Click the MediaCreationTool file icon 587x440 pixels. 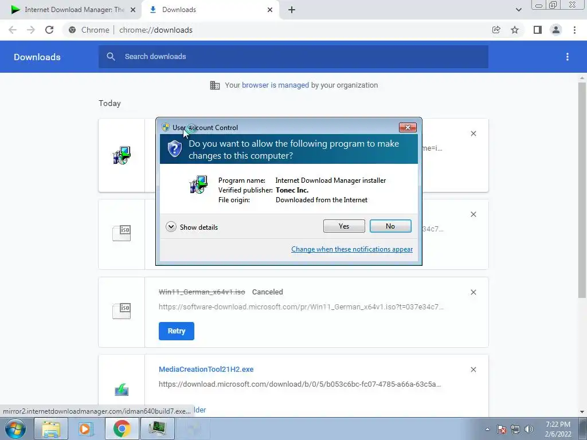click(x=122, y=390)
